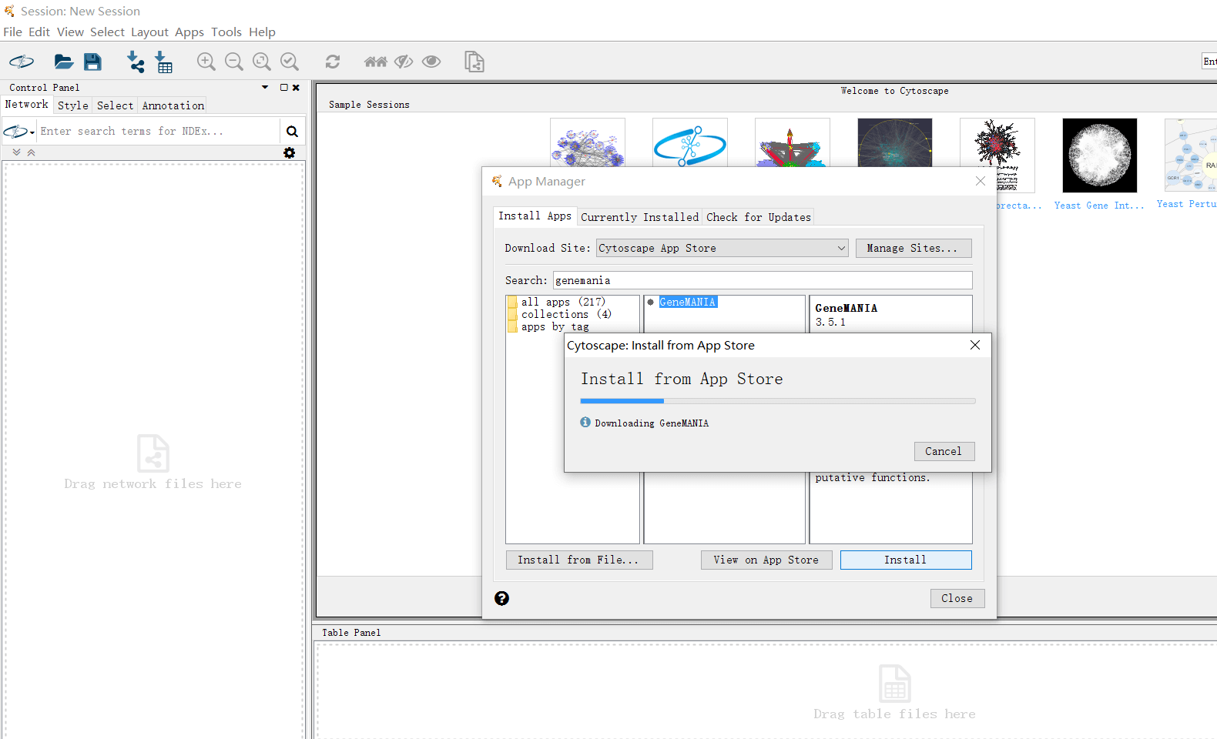Switch to Select tab in Control Panel
Viewport: 1217px width, 739px height.
pyautogui.click(x=116, y=105)
